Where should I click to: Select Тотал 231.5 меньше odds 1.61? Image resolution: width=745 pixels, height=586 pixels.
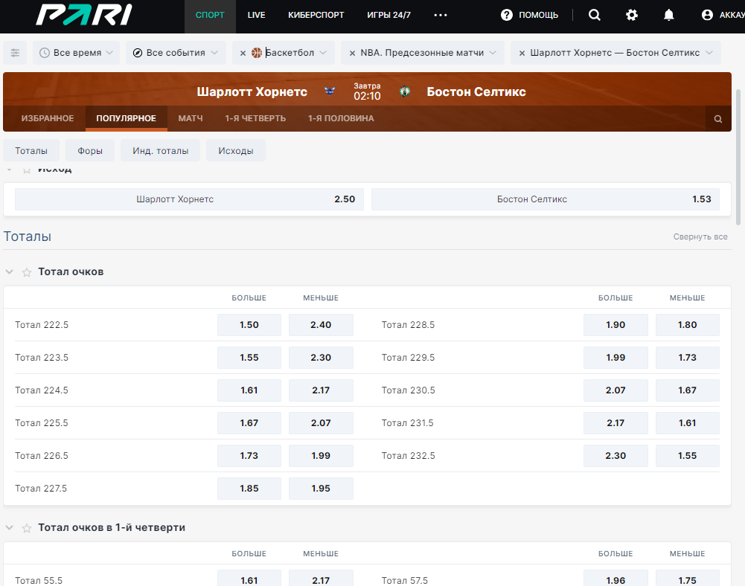point(687,423)
